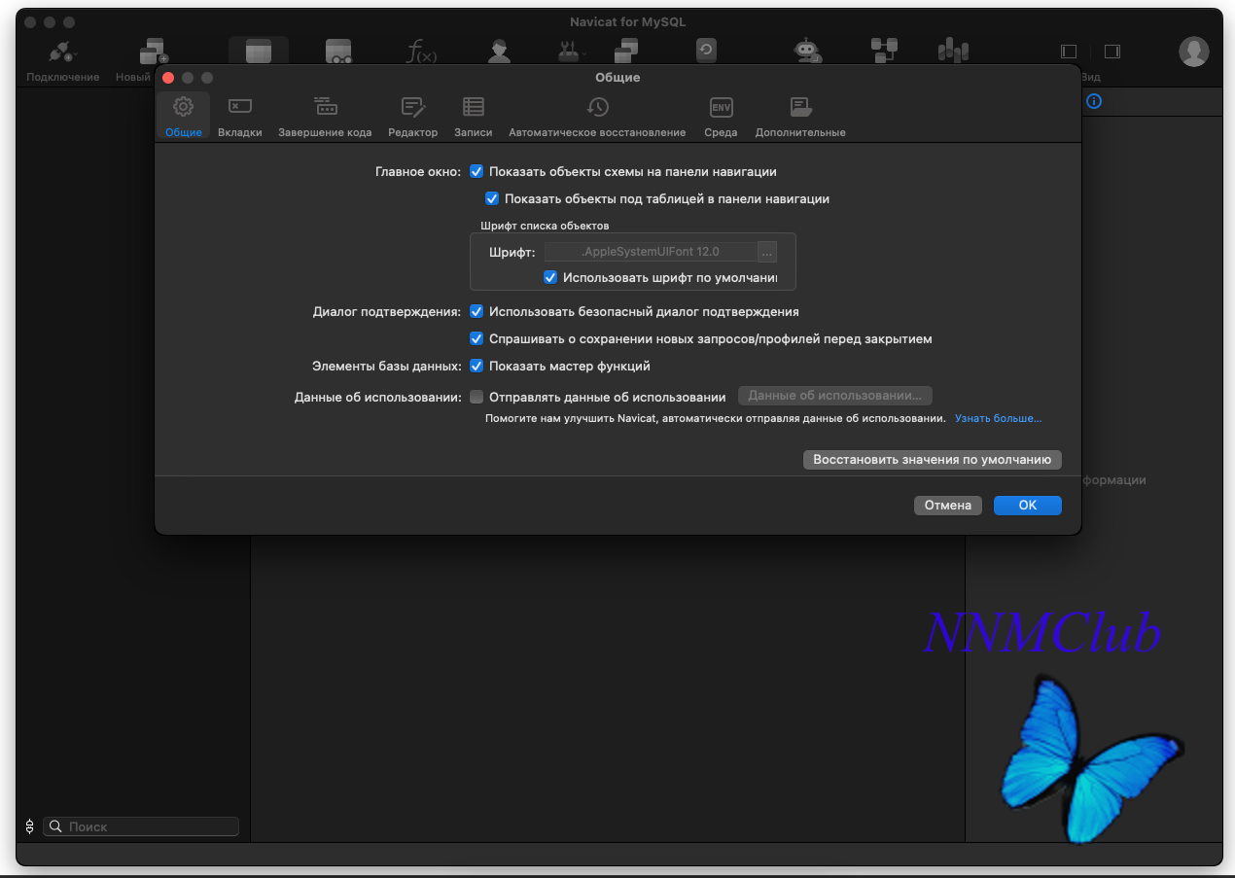This screenshot has height=878, width=1235.
Task: Click the Поиск search field
Action: (x=142, y=826)
